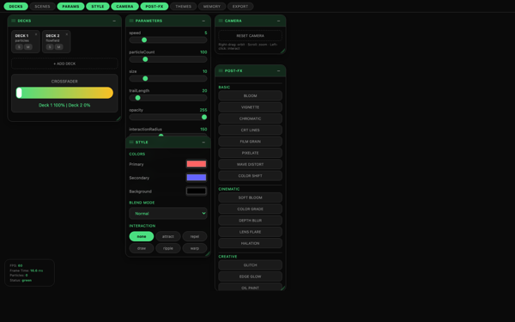The height and width of the screenshot is (322, 515).
Task: Enable the SOFT BLOOM cinematic effect
Action: click(x=251, y=197)
